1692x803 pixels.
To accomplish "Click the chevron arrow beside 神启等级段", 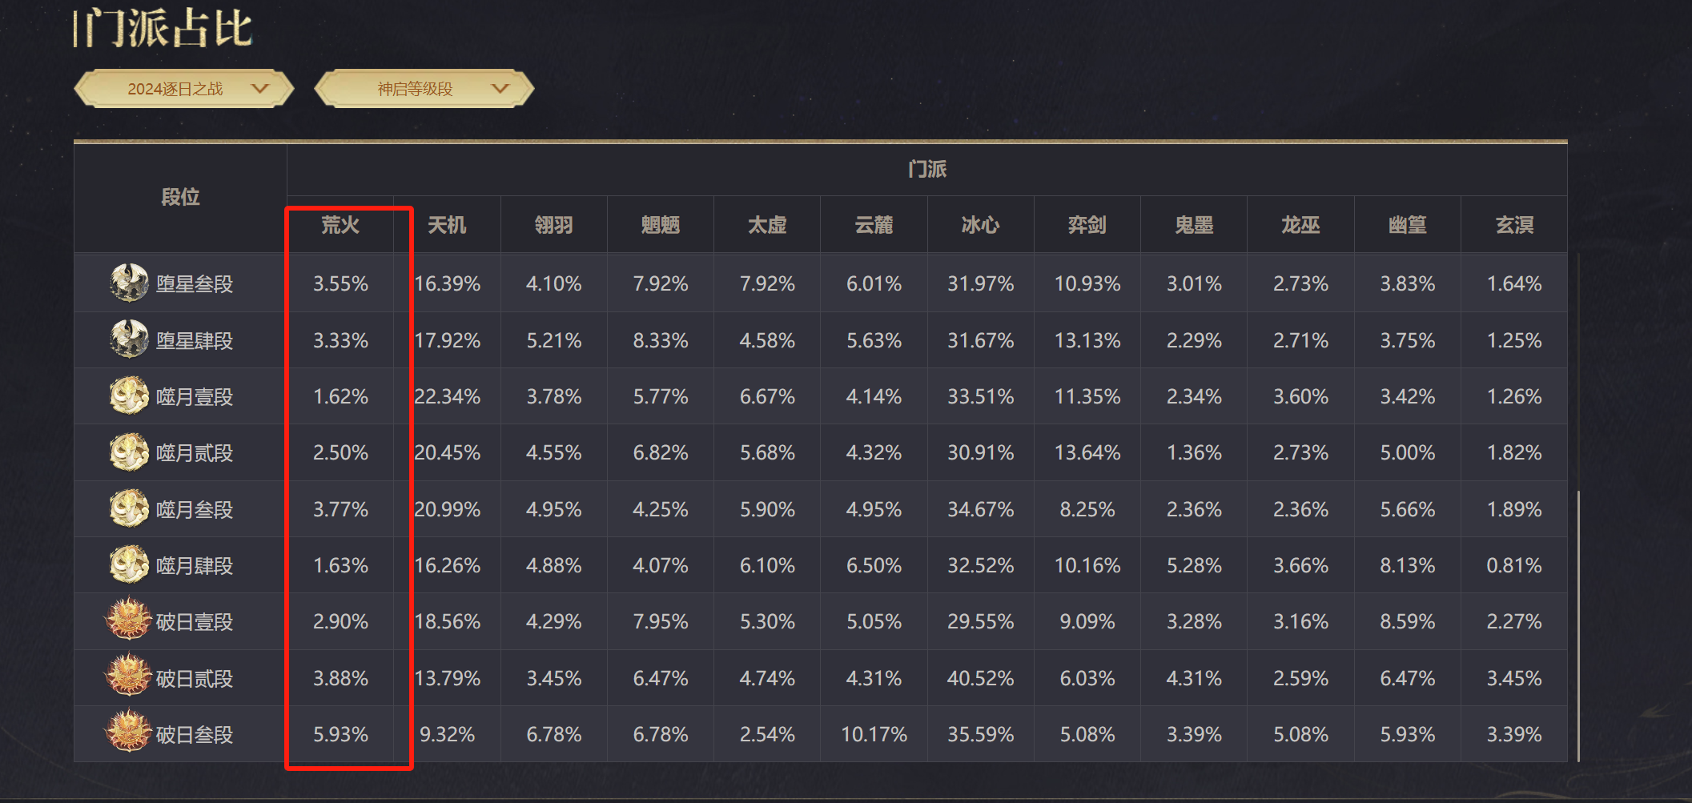I will point(500,88).
